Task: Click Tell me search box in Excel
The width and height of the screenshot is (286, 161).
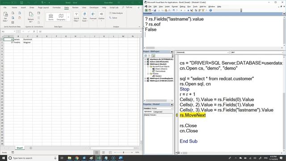Action: [x=127, y=8]
